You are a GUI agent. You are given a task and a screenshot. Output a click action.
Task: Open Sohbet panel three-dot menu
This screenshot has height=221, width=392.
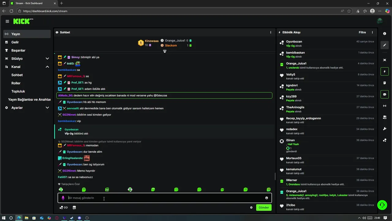click(x=270, y=32)
